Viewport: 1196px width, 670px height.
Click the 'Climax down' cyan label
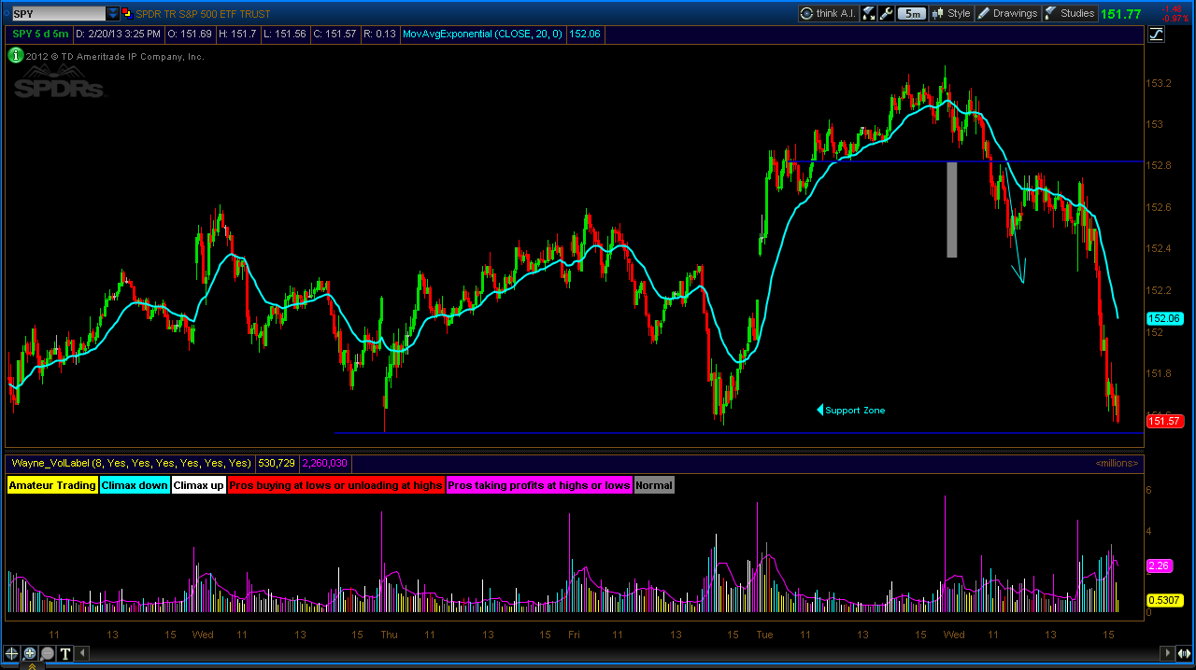(x=135, y=485)
